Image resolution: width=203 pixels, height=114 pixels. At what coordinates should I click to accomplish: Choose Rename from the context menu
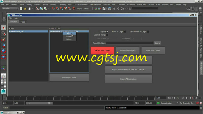(x=69, y=36)
